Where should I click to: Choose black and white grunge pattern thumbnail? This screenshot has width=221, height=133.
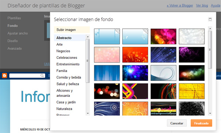point(192,109)
